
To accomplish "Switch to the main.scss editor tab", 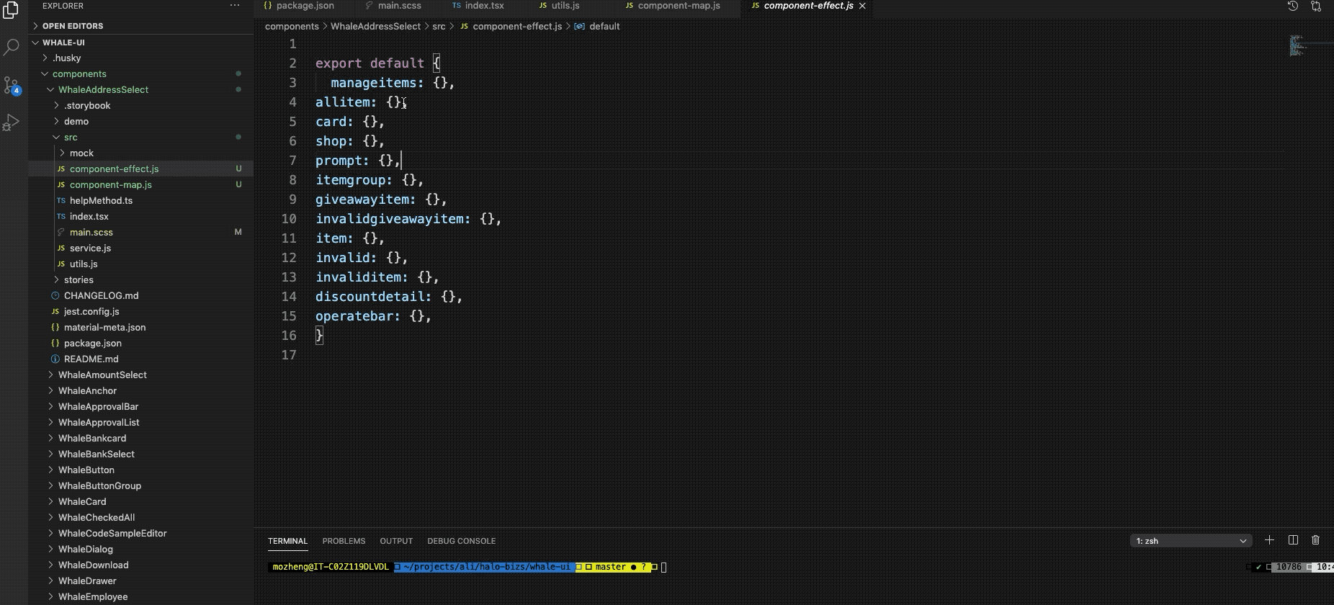I will coord(393,6).
